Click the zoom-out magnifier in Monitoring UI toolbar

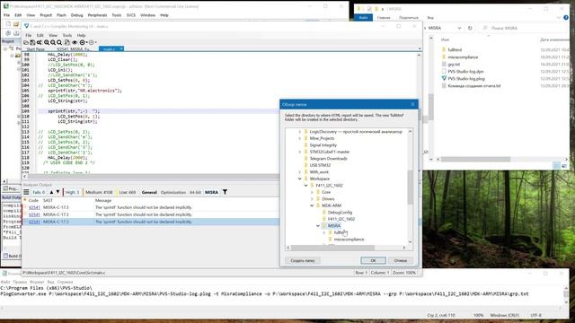click(x=53, y=42)
